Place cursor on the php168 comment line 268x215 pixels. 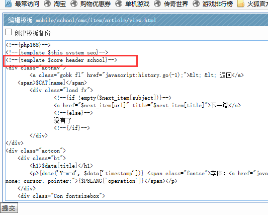(28, 45)
